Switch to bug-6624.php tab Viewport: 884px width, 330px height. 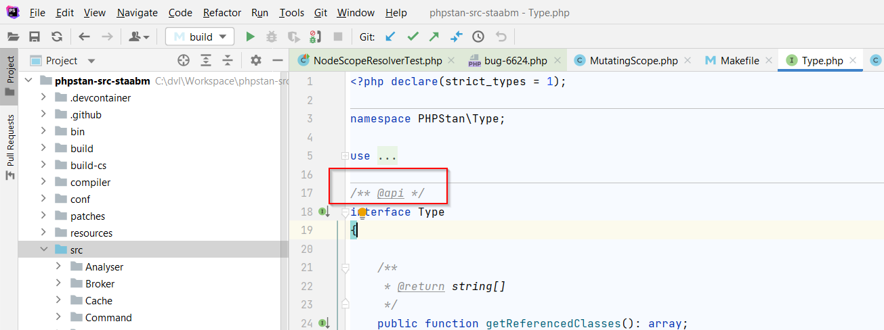pyautogui.click(x=516, y=60)
